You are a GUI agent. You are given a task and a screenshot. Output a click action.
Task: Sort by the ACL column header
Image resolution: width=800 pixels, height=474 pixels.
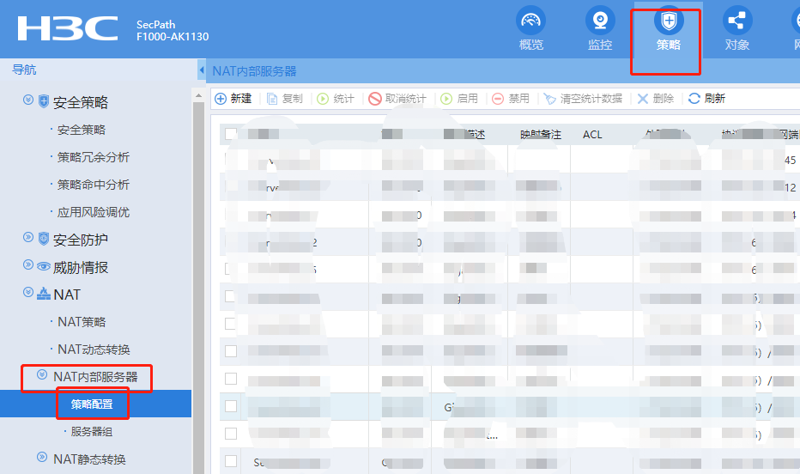pos(592,135)
